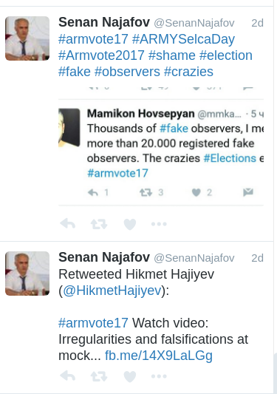
Task: Retweet the first Senan Najafov tweet
Action: [99, 224]
